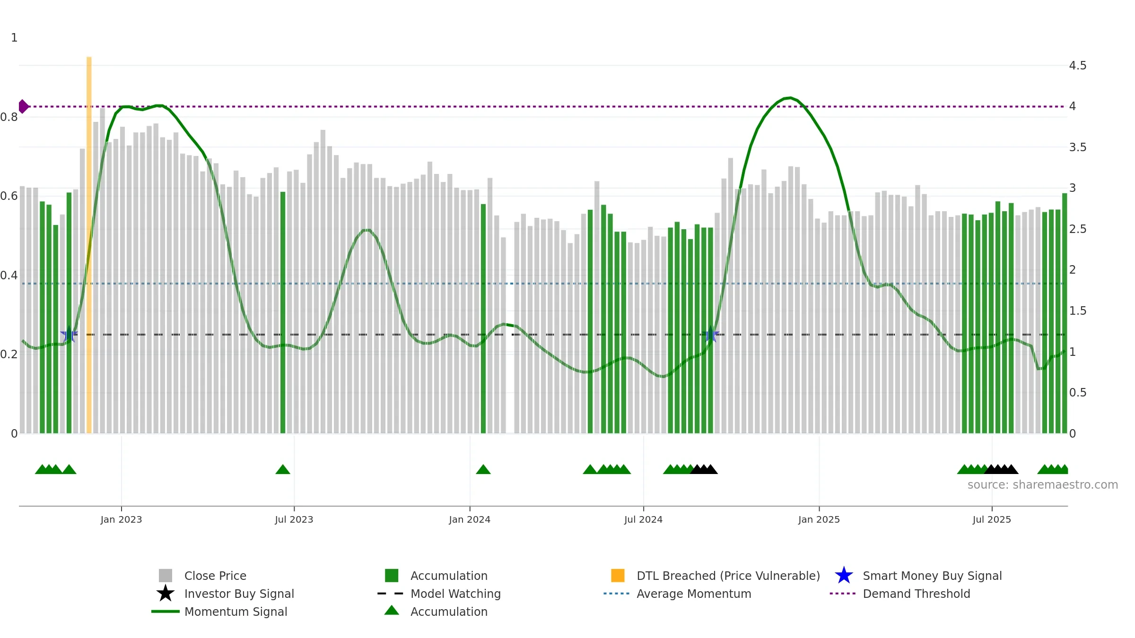Click the blue Smart Money Buy Signal legend star

click(844, 576)
